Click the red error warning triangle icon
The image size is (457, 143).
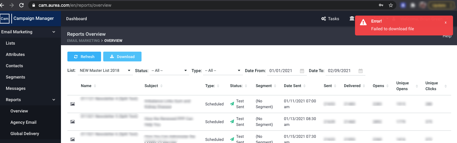coord(363,22)
